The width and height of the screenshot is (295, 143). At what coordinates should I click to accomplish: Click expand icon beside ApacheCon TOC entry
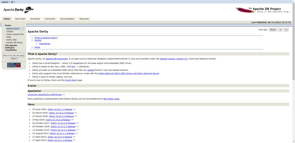point(37,44)
